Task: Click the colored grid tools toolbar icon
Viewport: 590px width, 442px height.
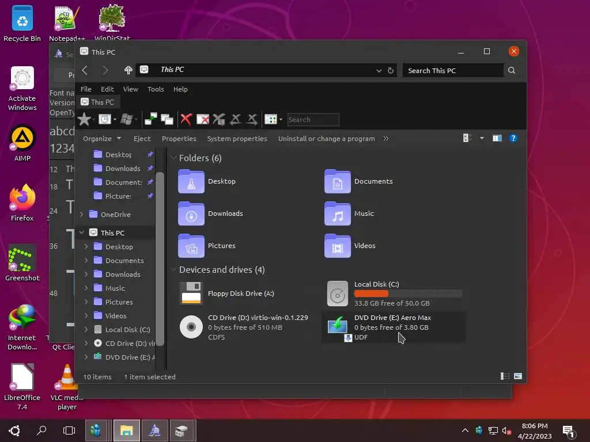Action: [271, 120]
